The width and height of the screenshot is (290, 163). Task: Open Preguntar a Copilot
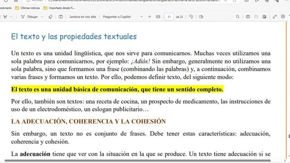117,17
